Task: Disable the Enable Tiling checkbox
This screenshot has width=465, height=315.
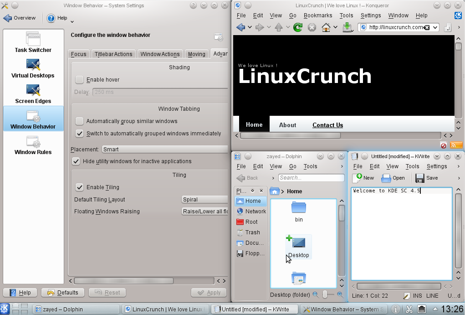Action: pos(79,187)
